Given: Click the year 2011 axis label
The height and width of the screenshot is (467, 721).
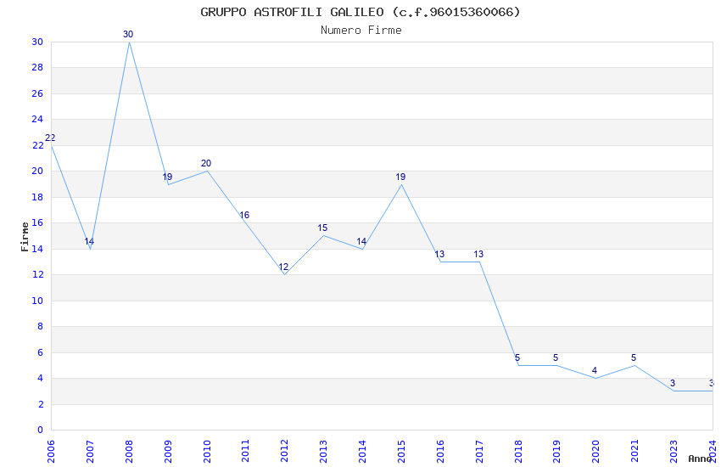Looking at the screenshot, I should point(245,452).
